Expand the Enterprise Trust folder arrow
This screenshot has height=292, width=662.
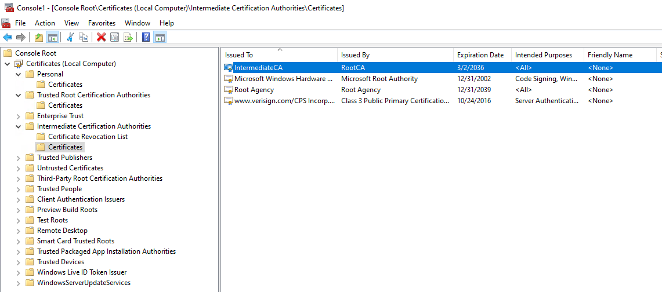coord(19,116)
